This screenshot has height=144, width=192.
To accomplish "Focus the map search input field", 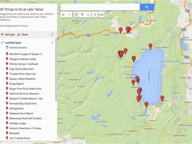I will (x=100, y=7).
